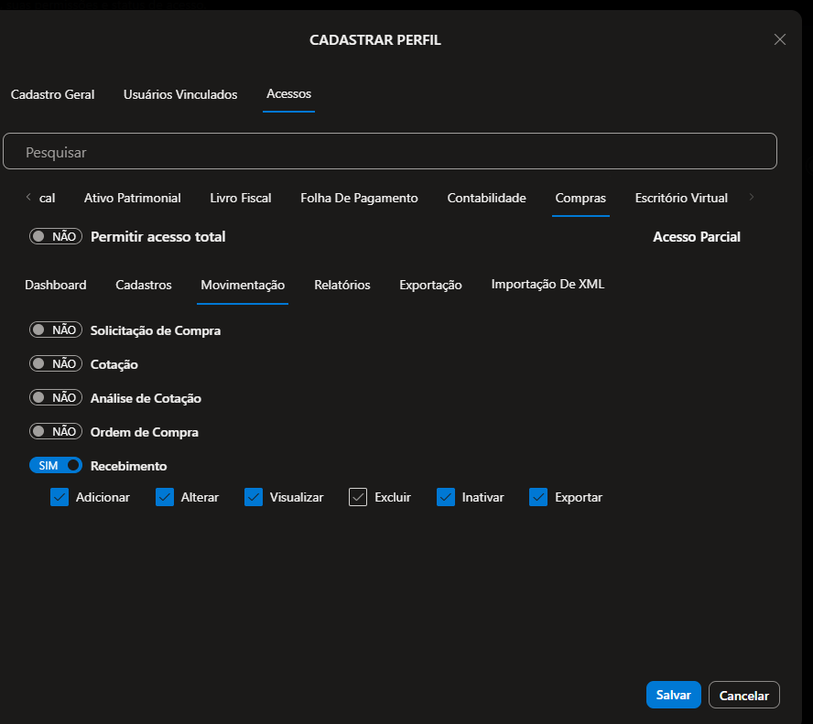813x724 pixels.
Task: Open the Usuários Vinculados tab
Action: (x=180, y=94)
